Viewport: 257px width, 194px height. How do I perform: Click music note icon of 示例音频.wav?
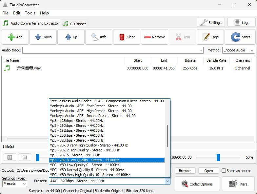click(7, 68)
